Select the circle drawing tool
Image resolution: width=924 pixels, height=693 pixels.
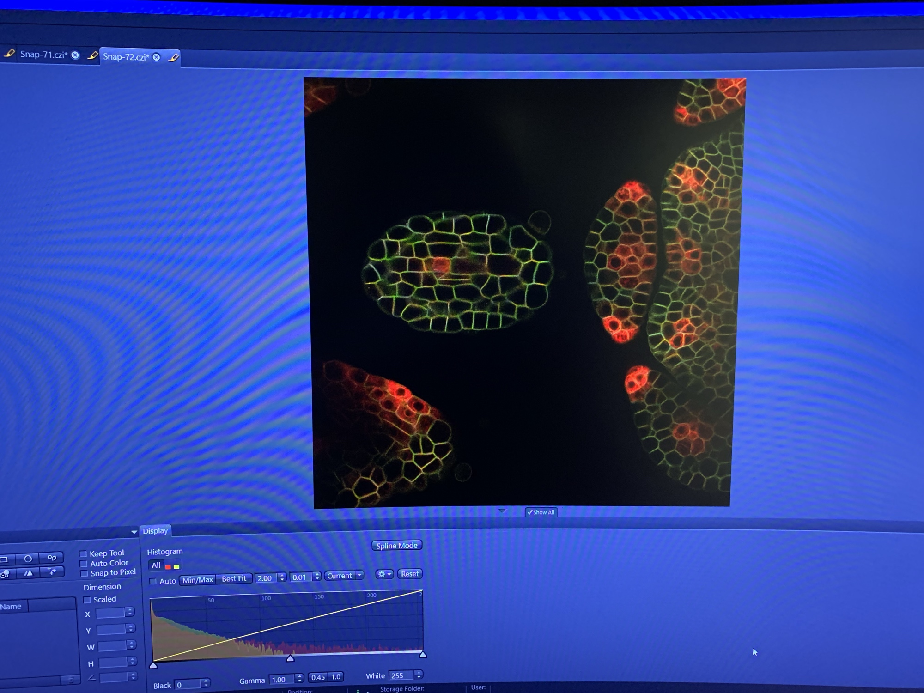click(28, 559)
